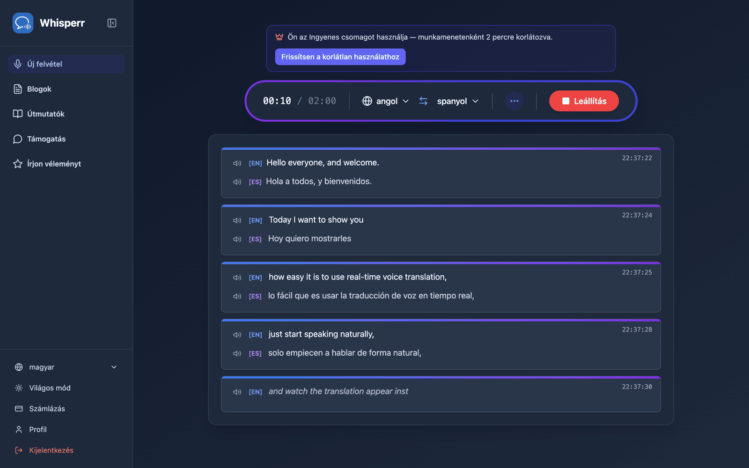
Task: Click the sun icon beside Világos mód
Action: coord(19,388)
